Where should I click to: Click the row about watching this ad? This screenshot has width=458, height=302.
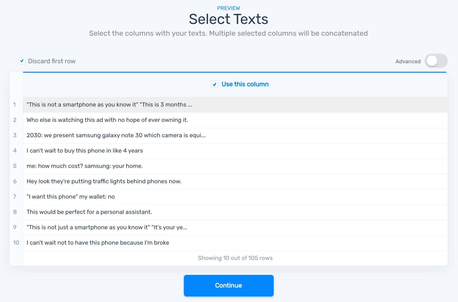point(107,120)
